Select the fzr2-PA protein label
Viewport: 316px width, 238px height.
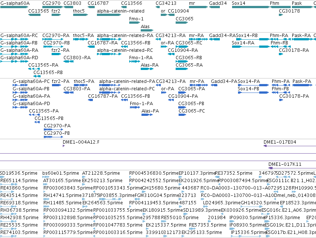pos(61,81)
